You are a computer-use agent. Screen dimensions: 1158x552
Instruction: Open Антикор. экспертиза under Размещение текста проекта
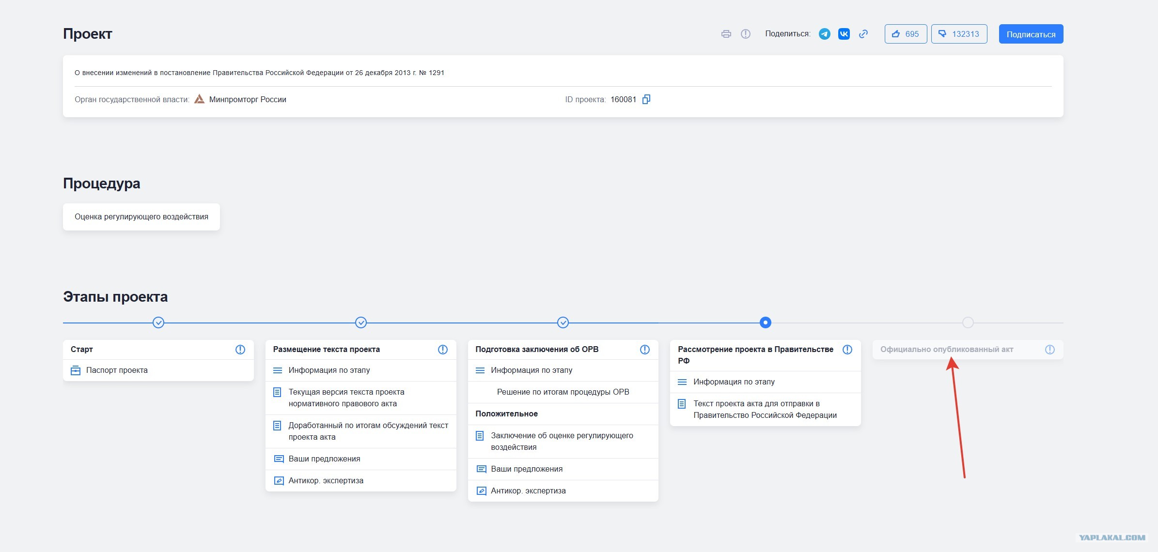[361, 481]
